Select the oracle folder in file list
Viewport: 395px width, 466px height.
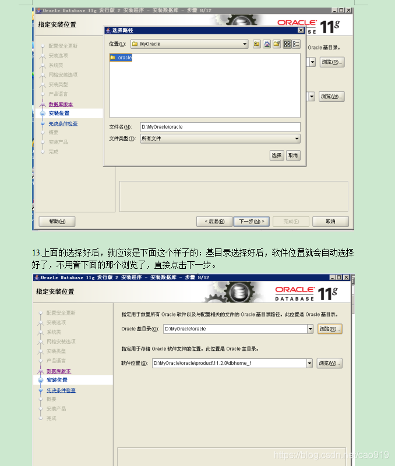(121, 58)
